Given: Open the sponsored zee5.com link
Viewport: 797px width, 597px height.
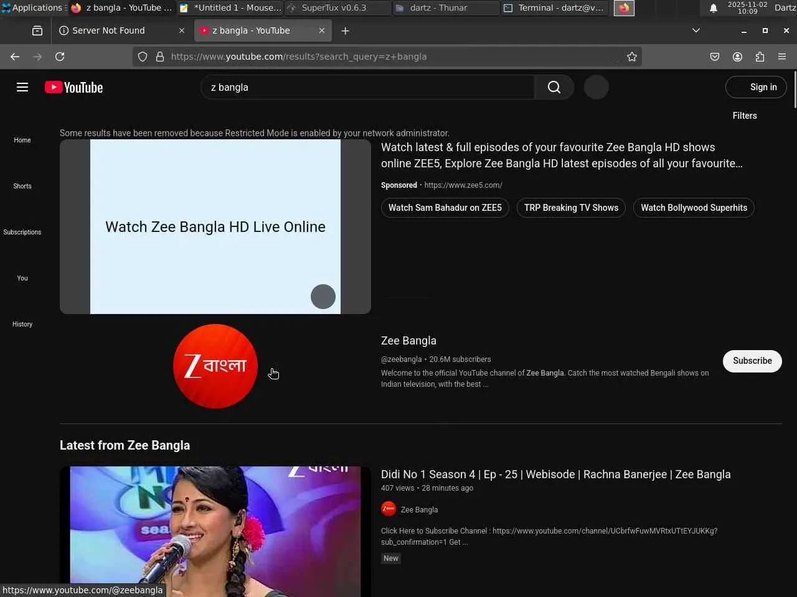Looking at the screenshot, I should pyautogui.click(x=463, y=185).
